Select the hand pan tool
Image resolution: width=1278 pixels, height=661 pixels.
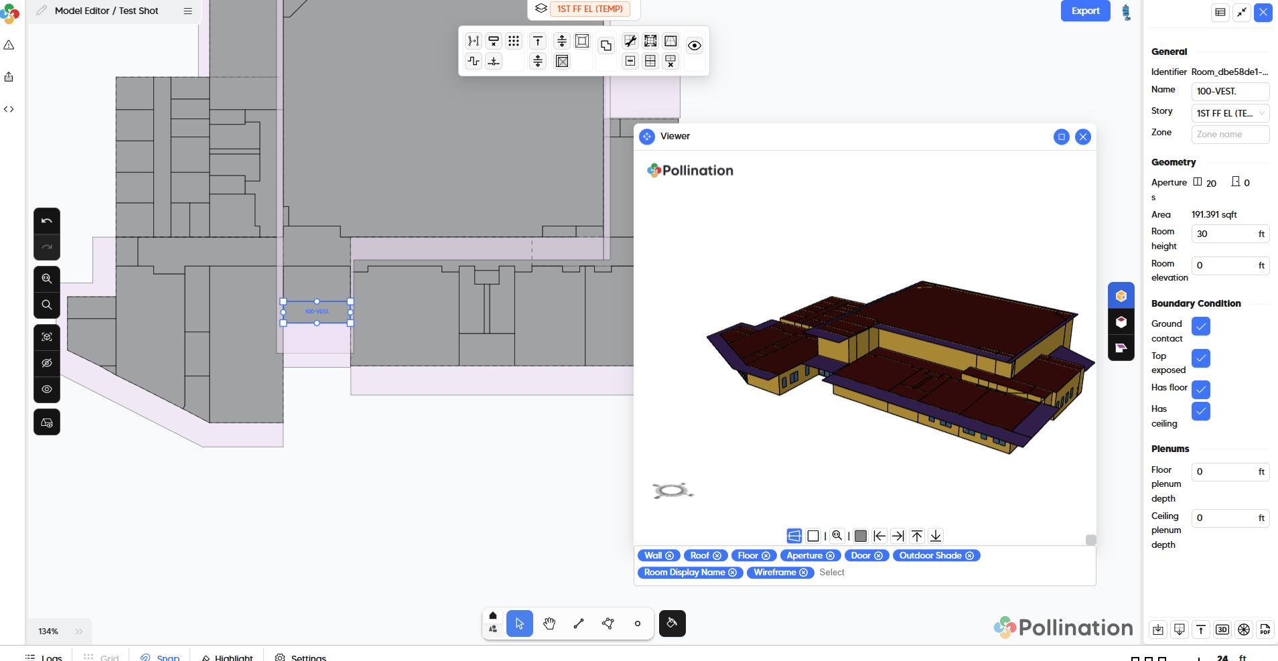click(x=549, y=623)
